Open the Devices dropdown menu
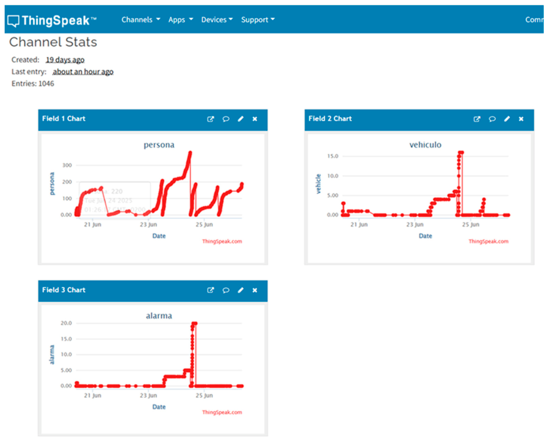The width and height of the screenshot is (548, 443). pyautogui.click(x=217, y=20)
